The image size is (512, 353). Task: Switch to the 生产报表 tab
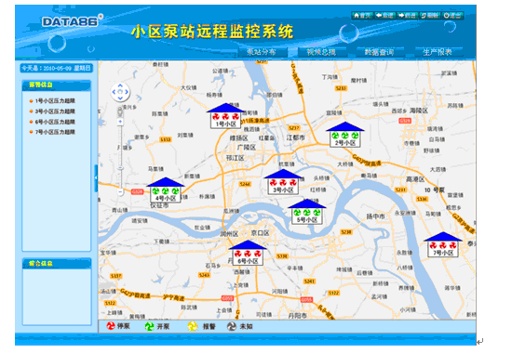pyautogui.click(x=438, y=52)
